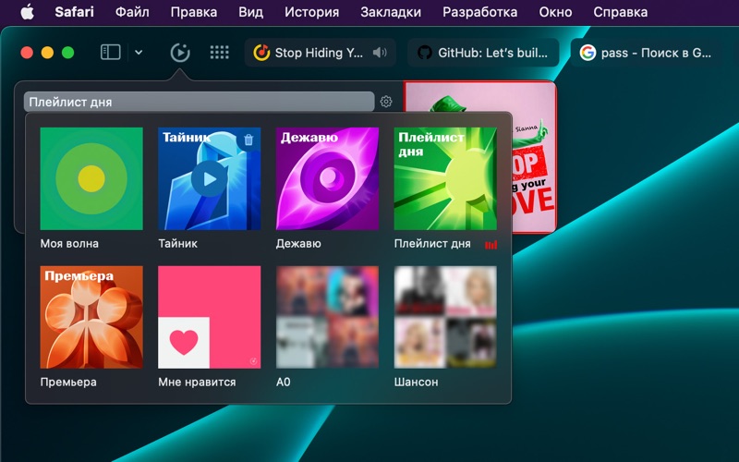This screenshot has height=462, width=739.
Task: Mute the audio on Stop Hiding tab
Action: (380, 53)
